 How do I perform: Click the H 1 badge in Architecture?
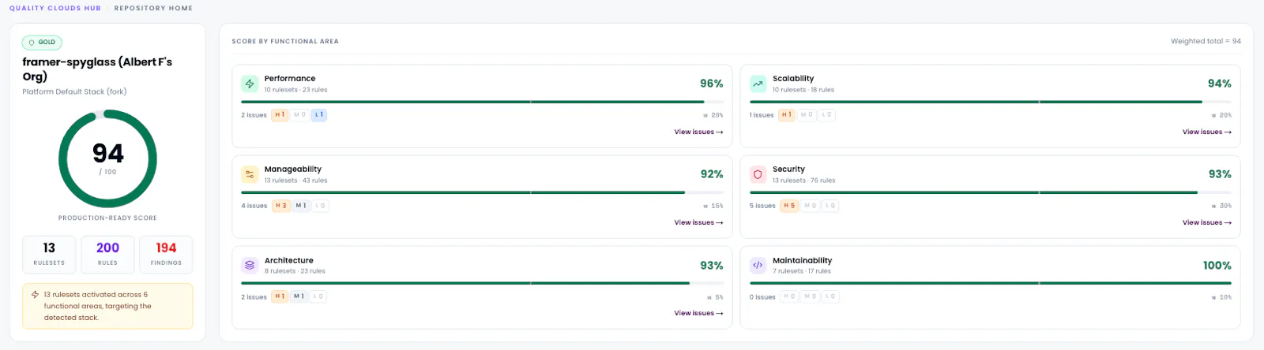click(x=280, y=296)
